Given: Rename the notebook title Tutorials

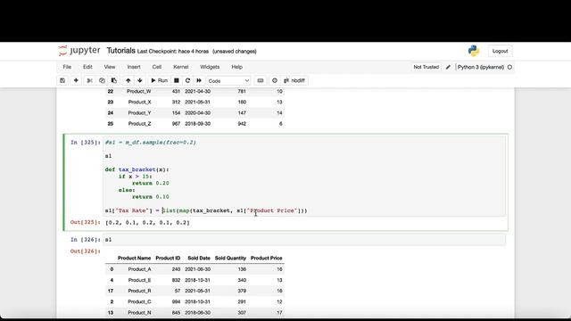Looking at the screenshot, I should pyautogui.click(x=121, y=51).
